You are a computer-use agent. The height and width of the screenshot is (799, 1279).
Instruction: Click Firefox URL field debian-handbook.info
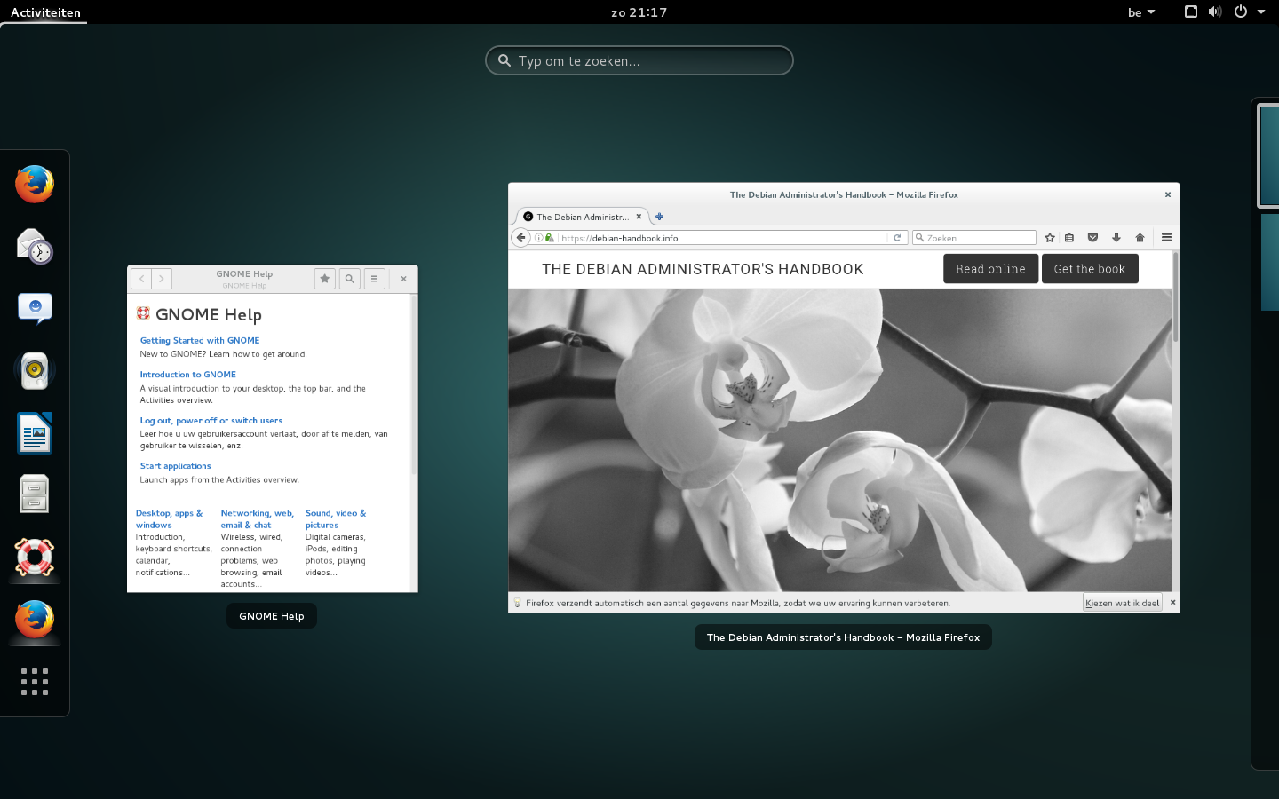[722, 238]
